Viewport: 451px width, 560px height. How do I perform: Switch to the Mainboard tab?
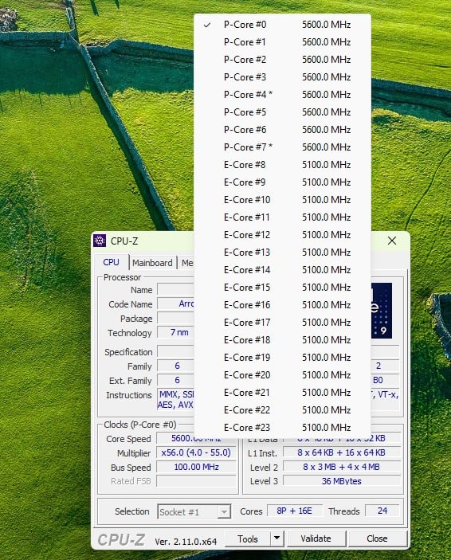click(x=153, y=263)
